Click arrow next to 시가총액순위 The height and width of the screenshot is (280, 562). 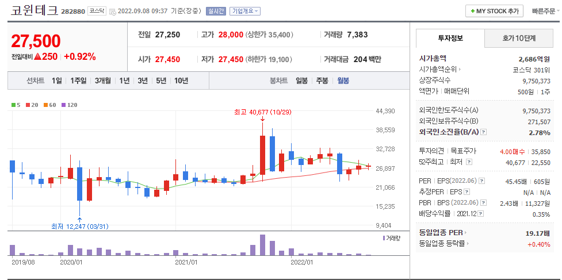pos(460,70)
